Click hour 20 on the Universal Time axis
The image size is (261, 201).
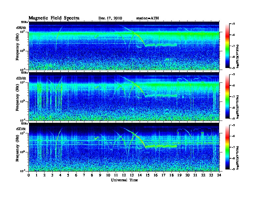coord(187,175)
